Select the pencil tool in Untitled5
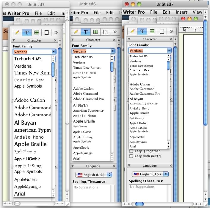The height and width of the screenshot is (208, 210). pyautogui.click(x=17, y=32)
